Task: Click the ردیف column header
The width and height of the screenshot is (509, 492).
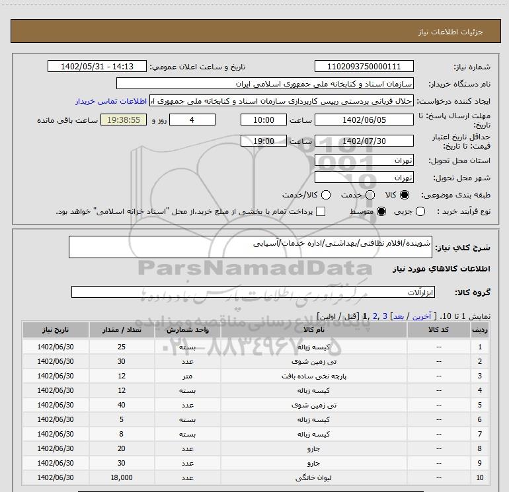Action: pos(480,330)
